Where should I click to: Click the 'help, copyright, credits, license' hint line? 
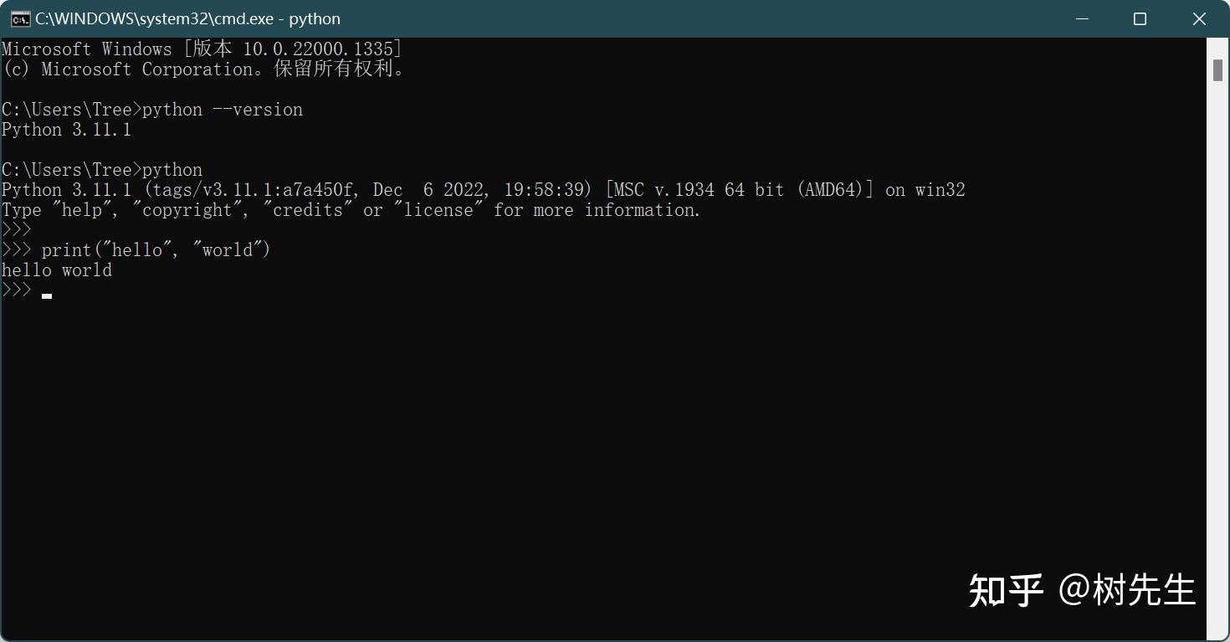(x=351, y=209)
